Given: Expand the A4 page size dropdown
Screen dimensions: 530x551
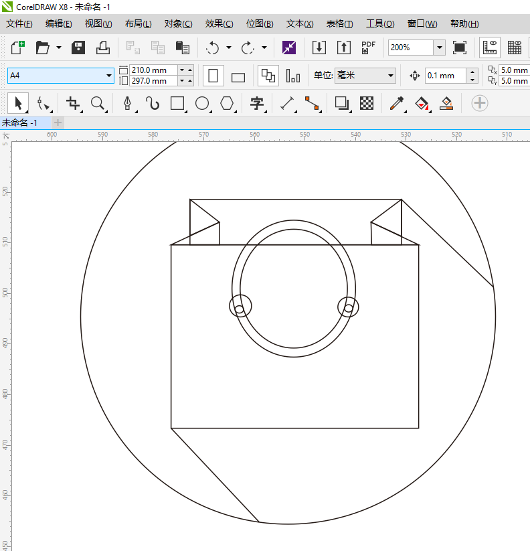Looking at the screenshot, I should point(109,76).
